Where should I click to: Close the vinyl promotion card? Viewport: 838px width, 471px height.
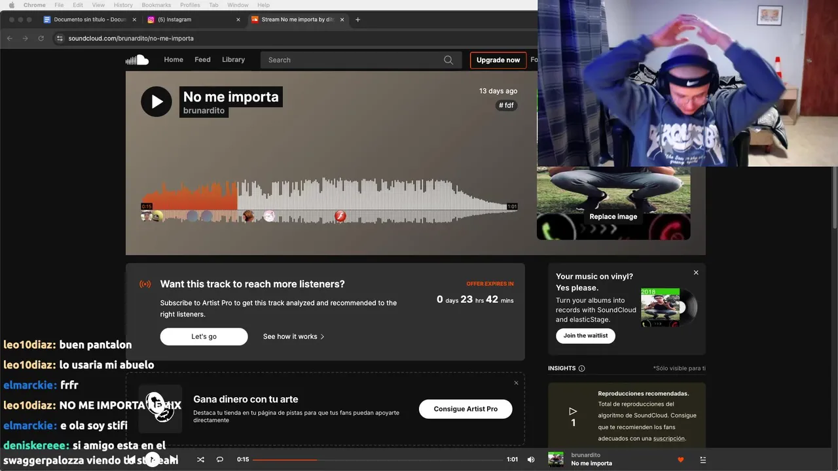(696, 273)
